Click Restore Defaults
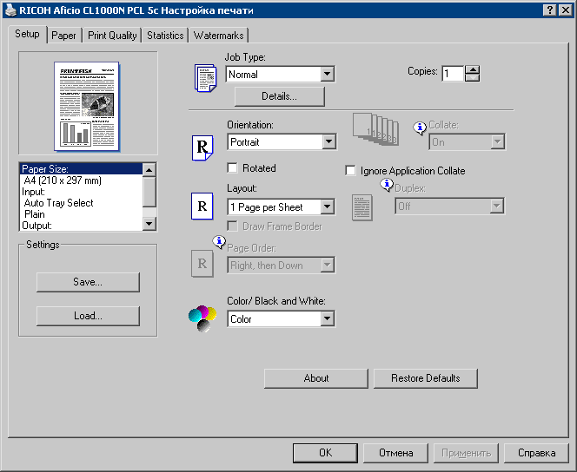This screenshot has height=472, width=577. pyautogui.click(x=426, y=378)
